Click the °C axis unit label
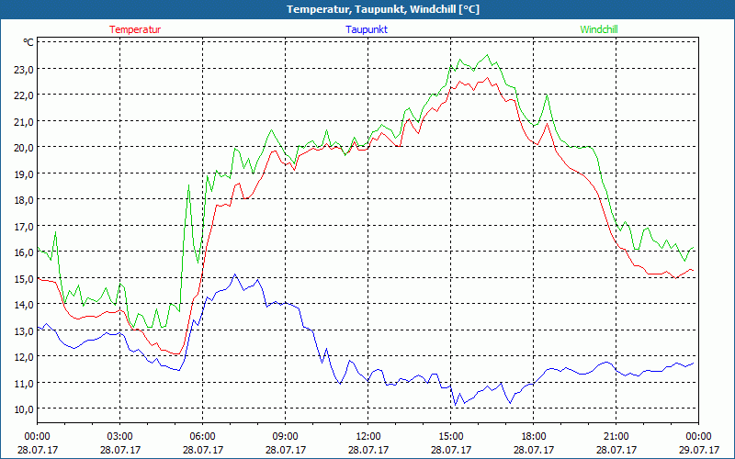This screenshot has width=735, height=459. pos(28,42)
